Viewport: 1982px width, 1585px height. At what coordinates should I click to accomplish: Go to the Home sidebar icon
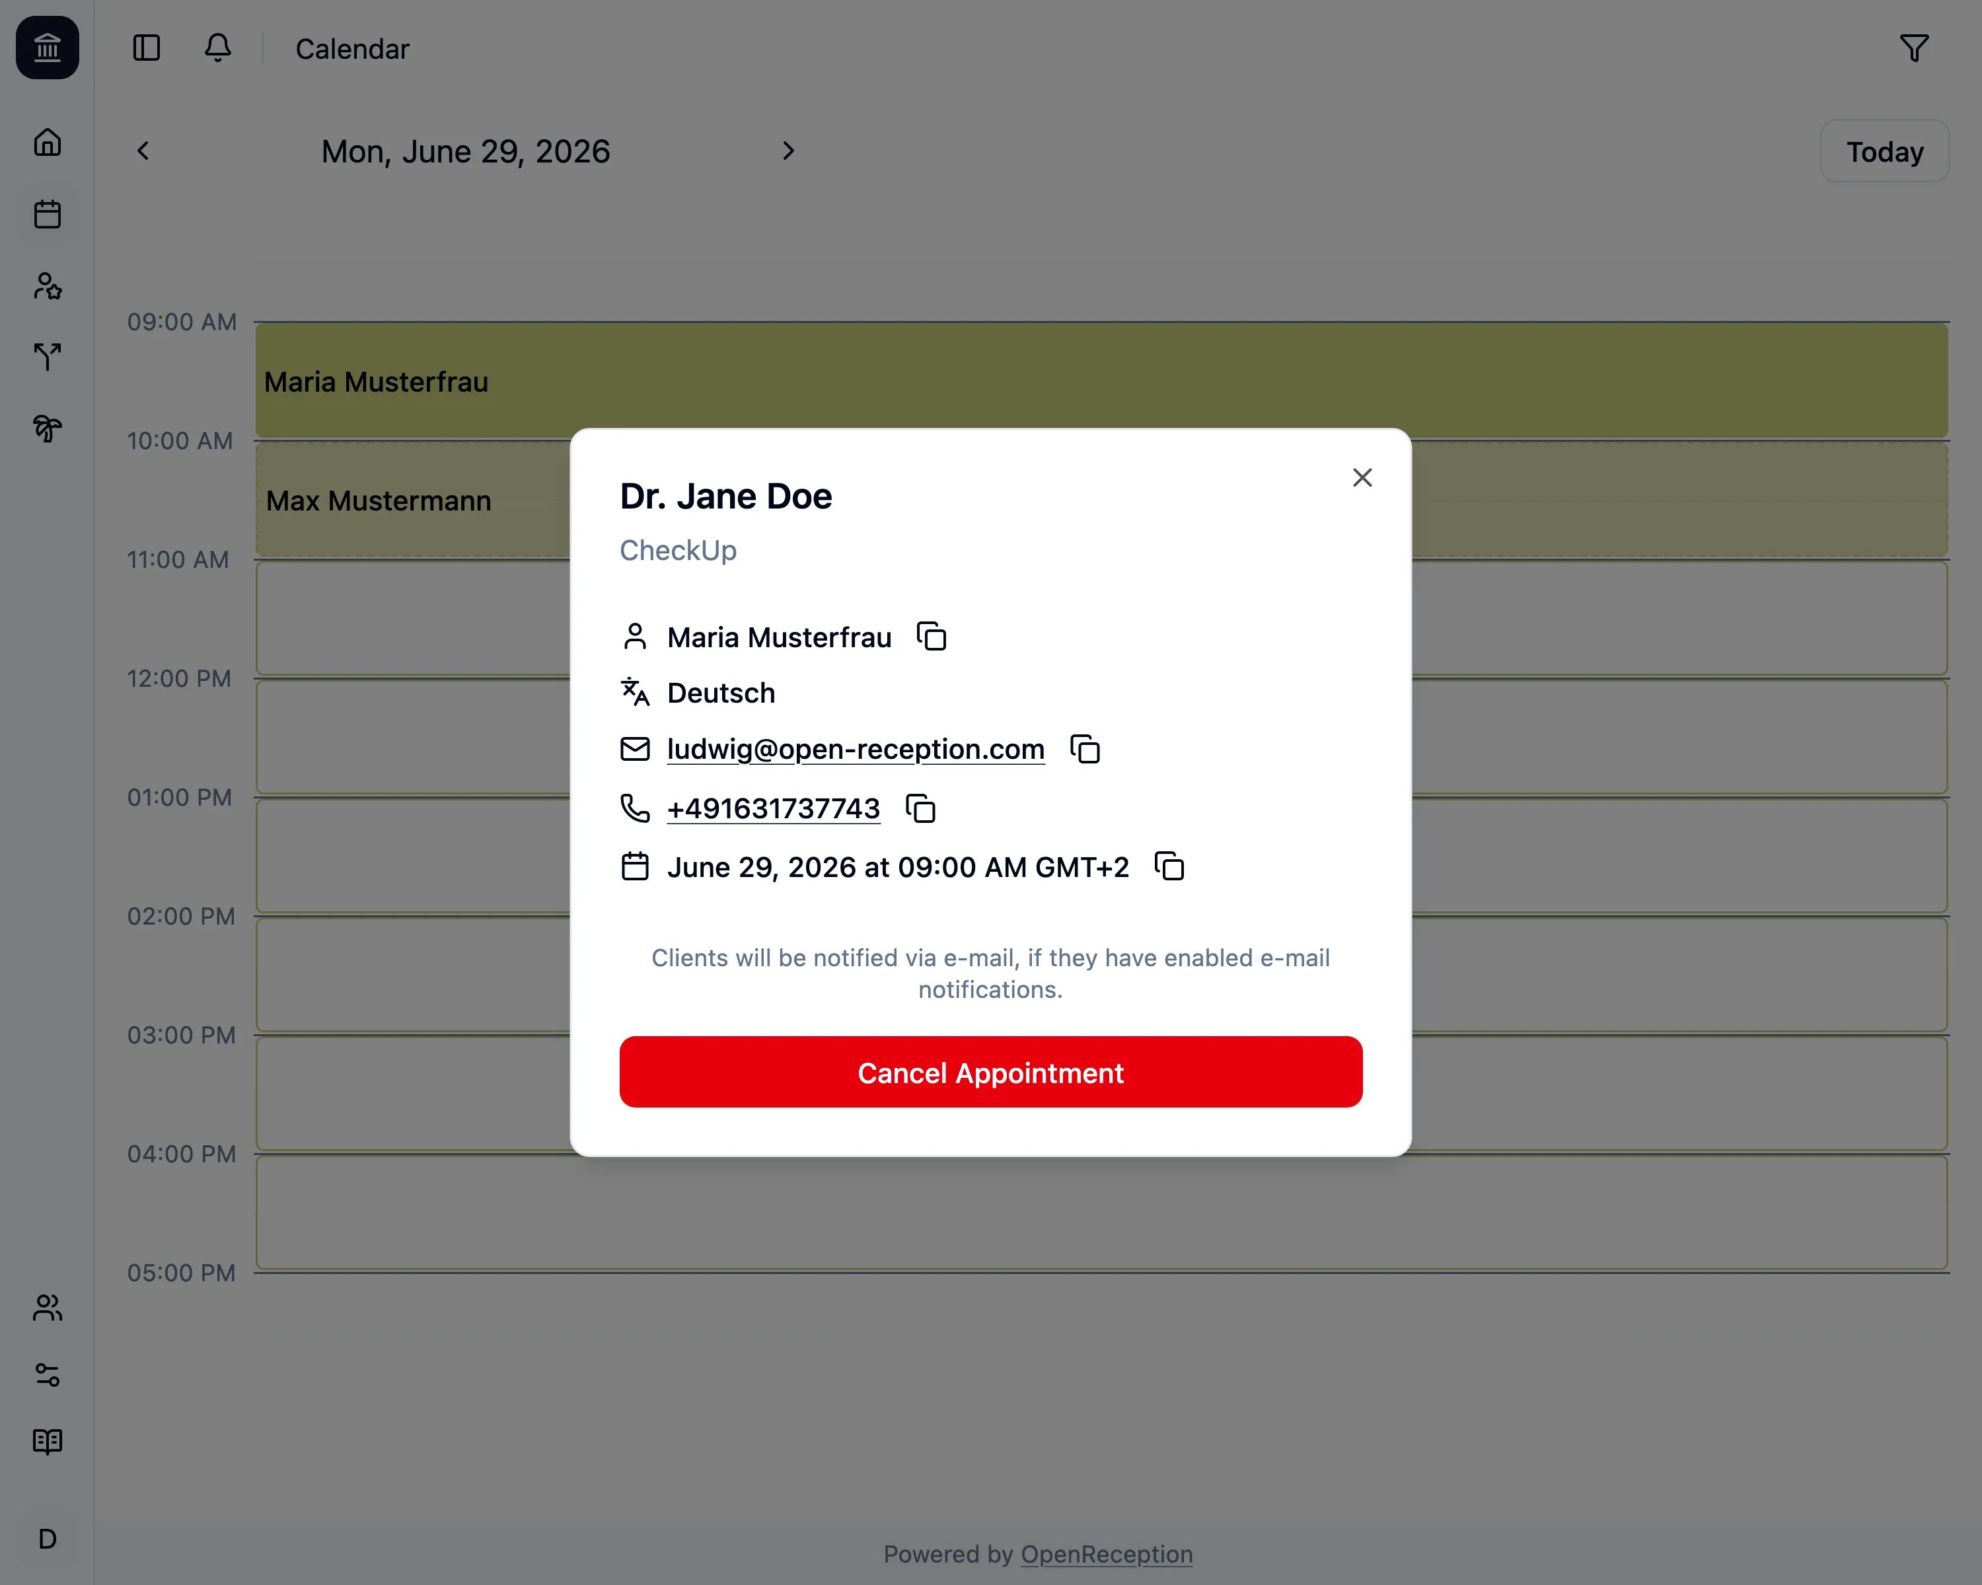click(x=48, y=143)
